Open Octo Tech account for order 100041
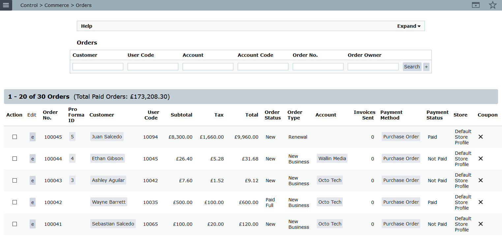Viewport: 502px width, 238px height. (x=330, y=224)
